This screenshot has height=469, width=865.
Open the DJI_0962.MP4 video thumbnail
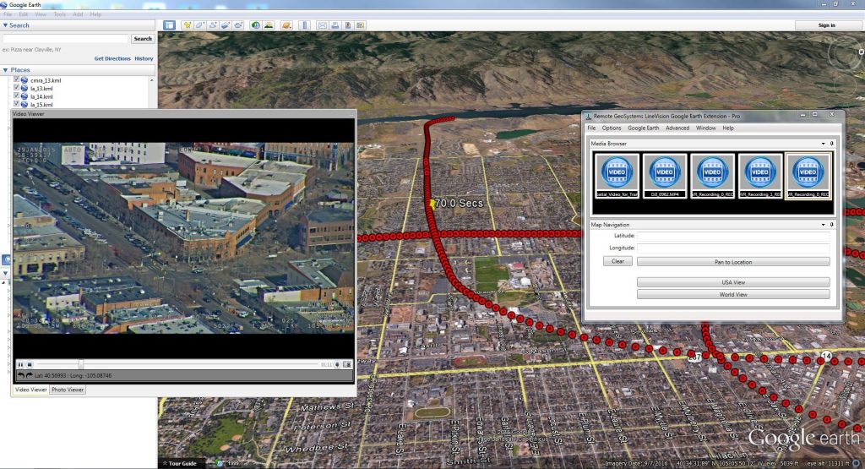click(x=664, y=176)
